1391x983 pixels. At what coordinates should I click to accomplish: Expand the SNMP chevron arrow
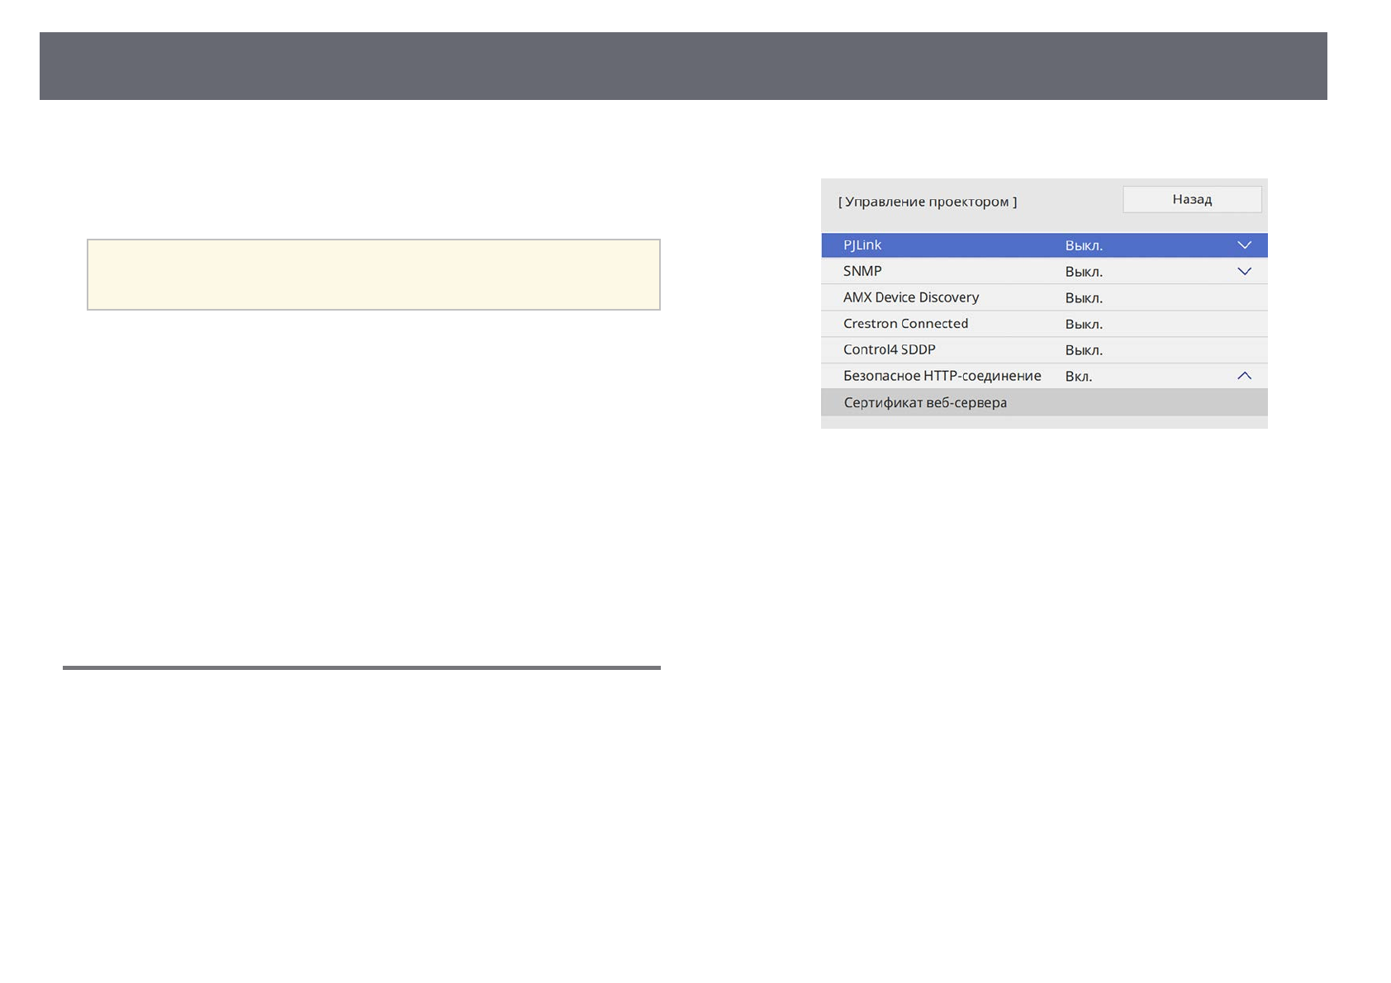pos(1244,271)
